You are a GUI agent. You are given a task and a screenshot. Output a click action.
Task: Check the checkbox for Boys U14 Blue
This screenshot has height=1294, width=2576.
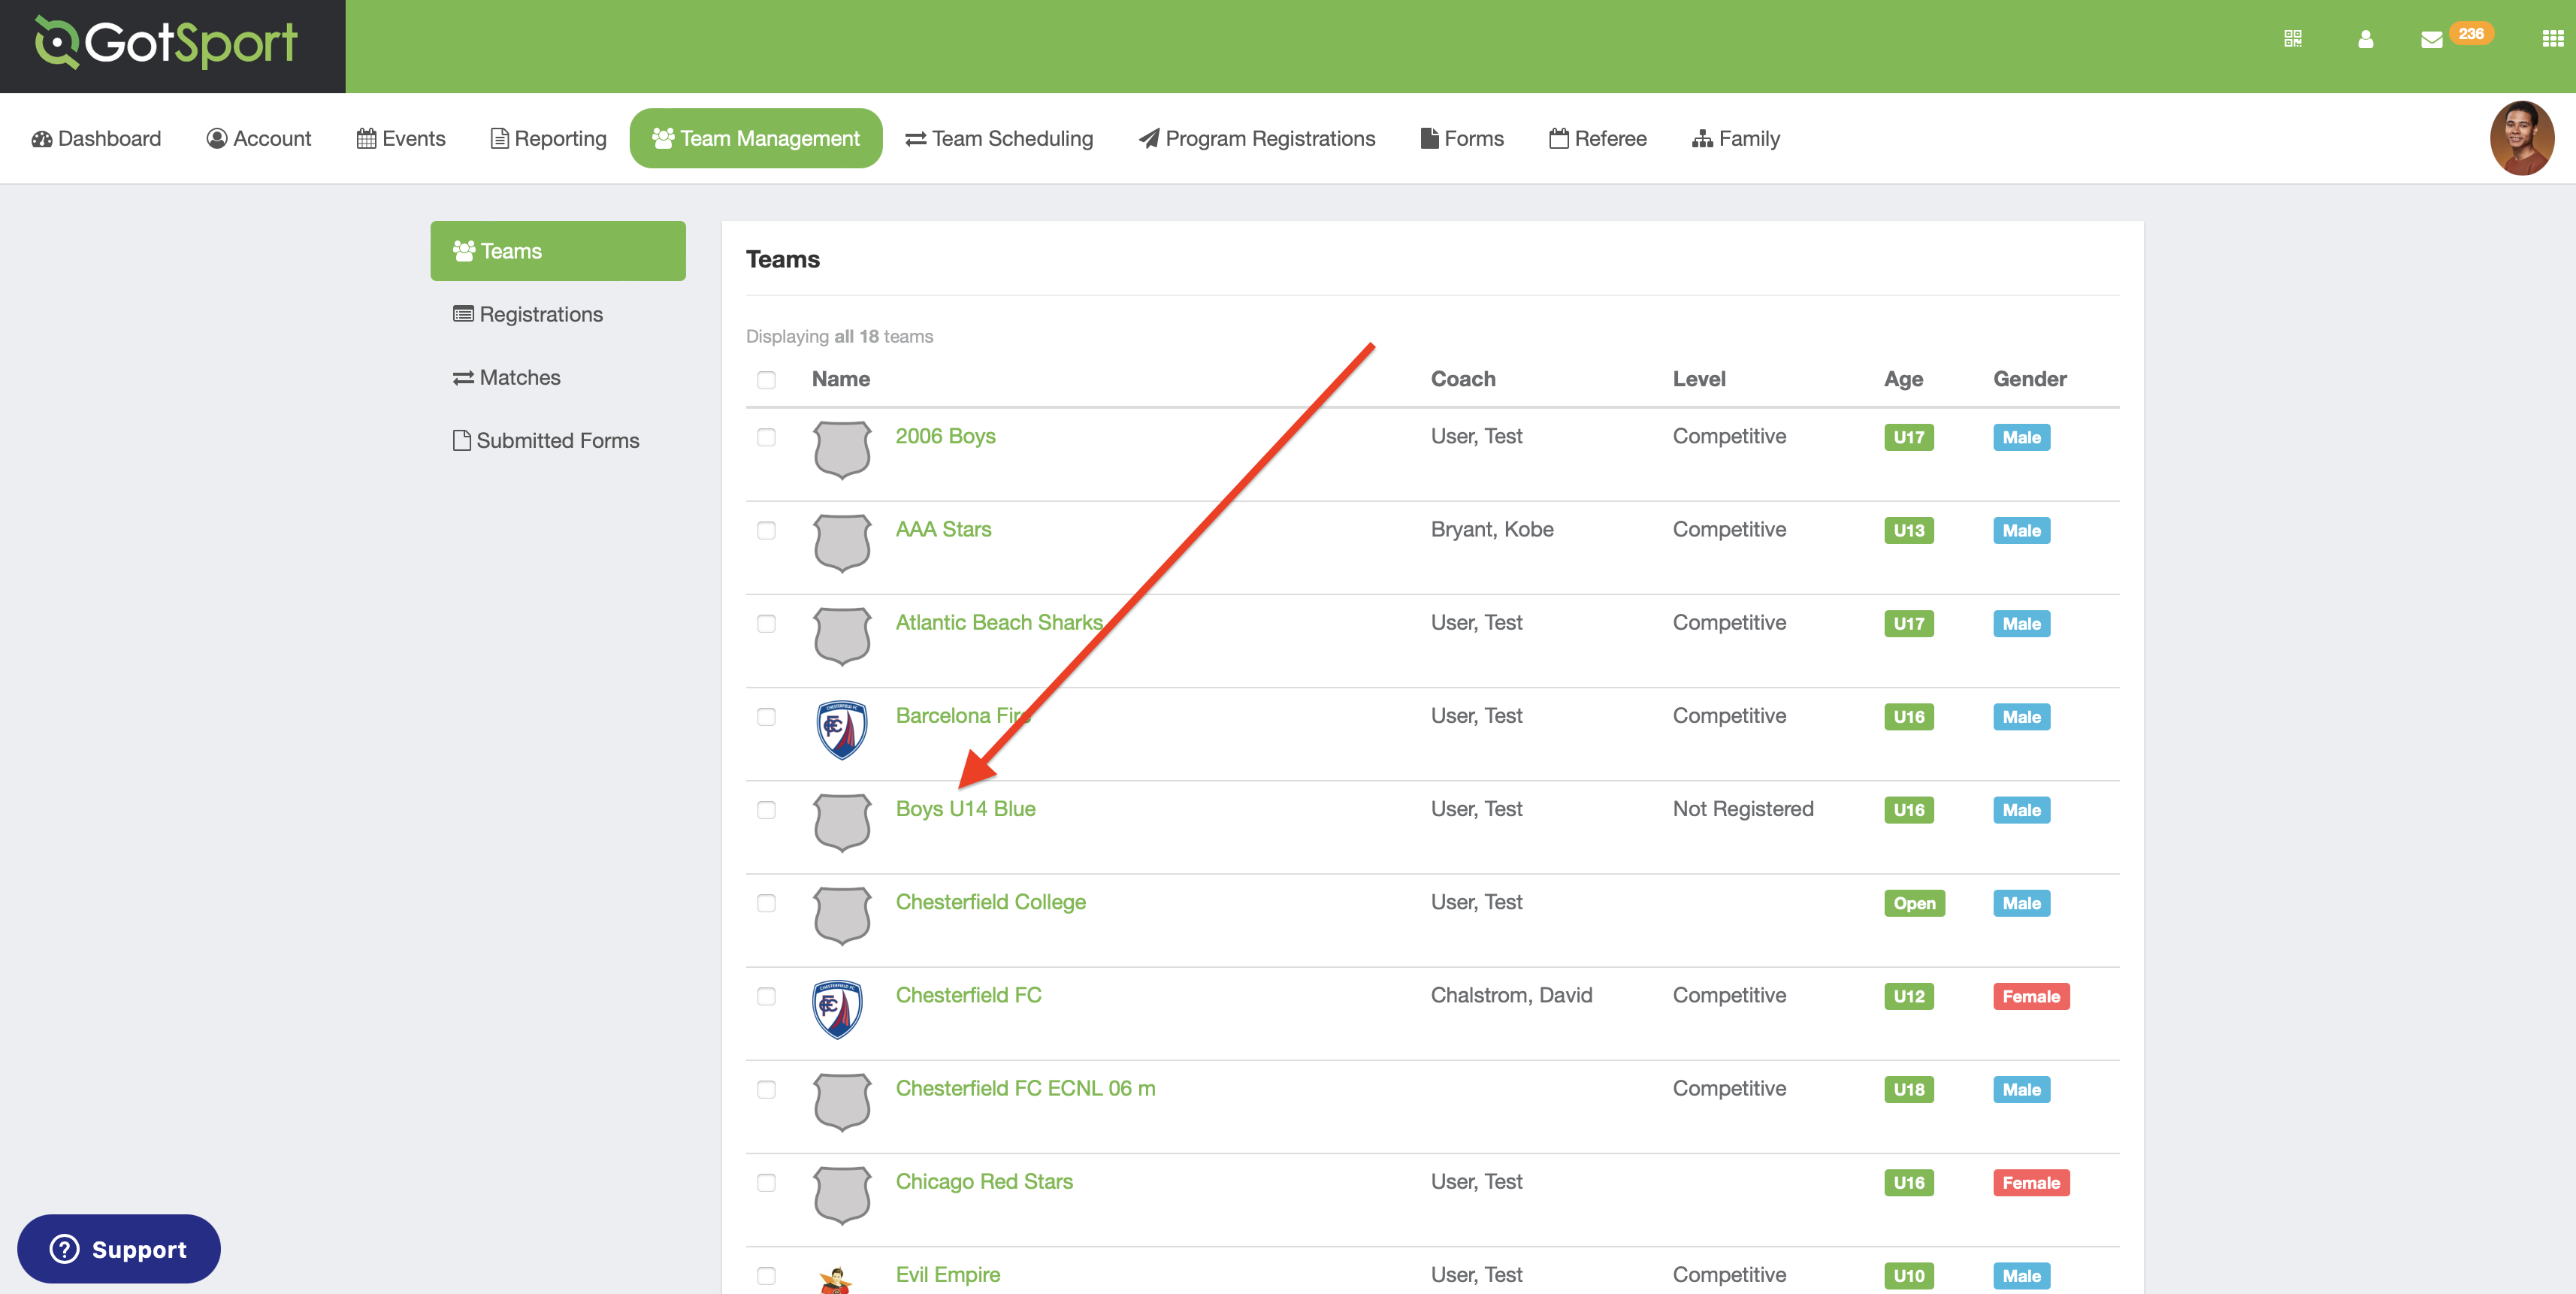point(766,811)
